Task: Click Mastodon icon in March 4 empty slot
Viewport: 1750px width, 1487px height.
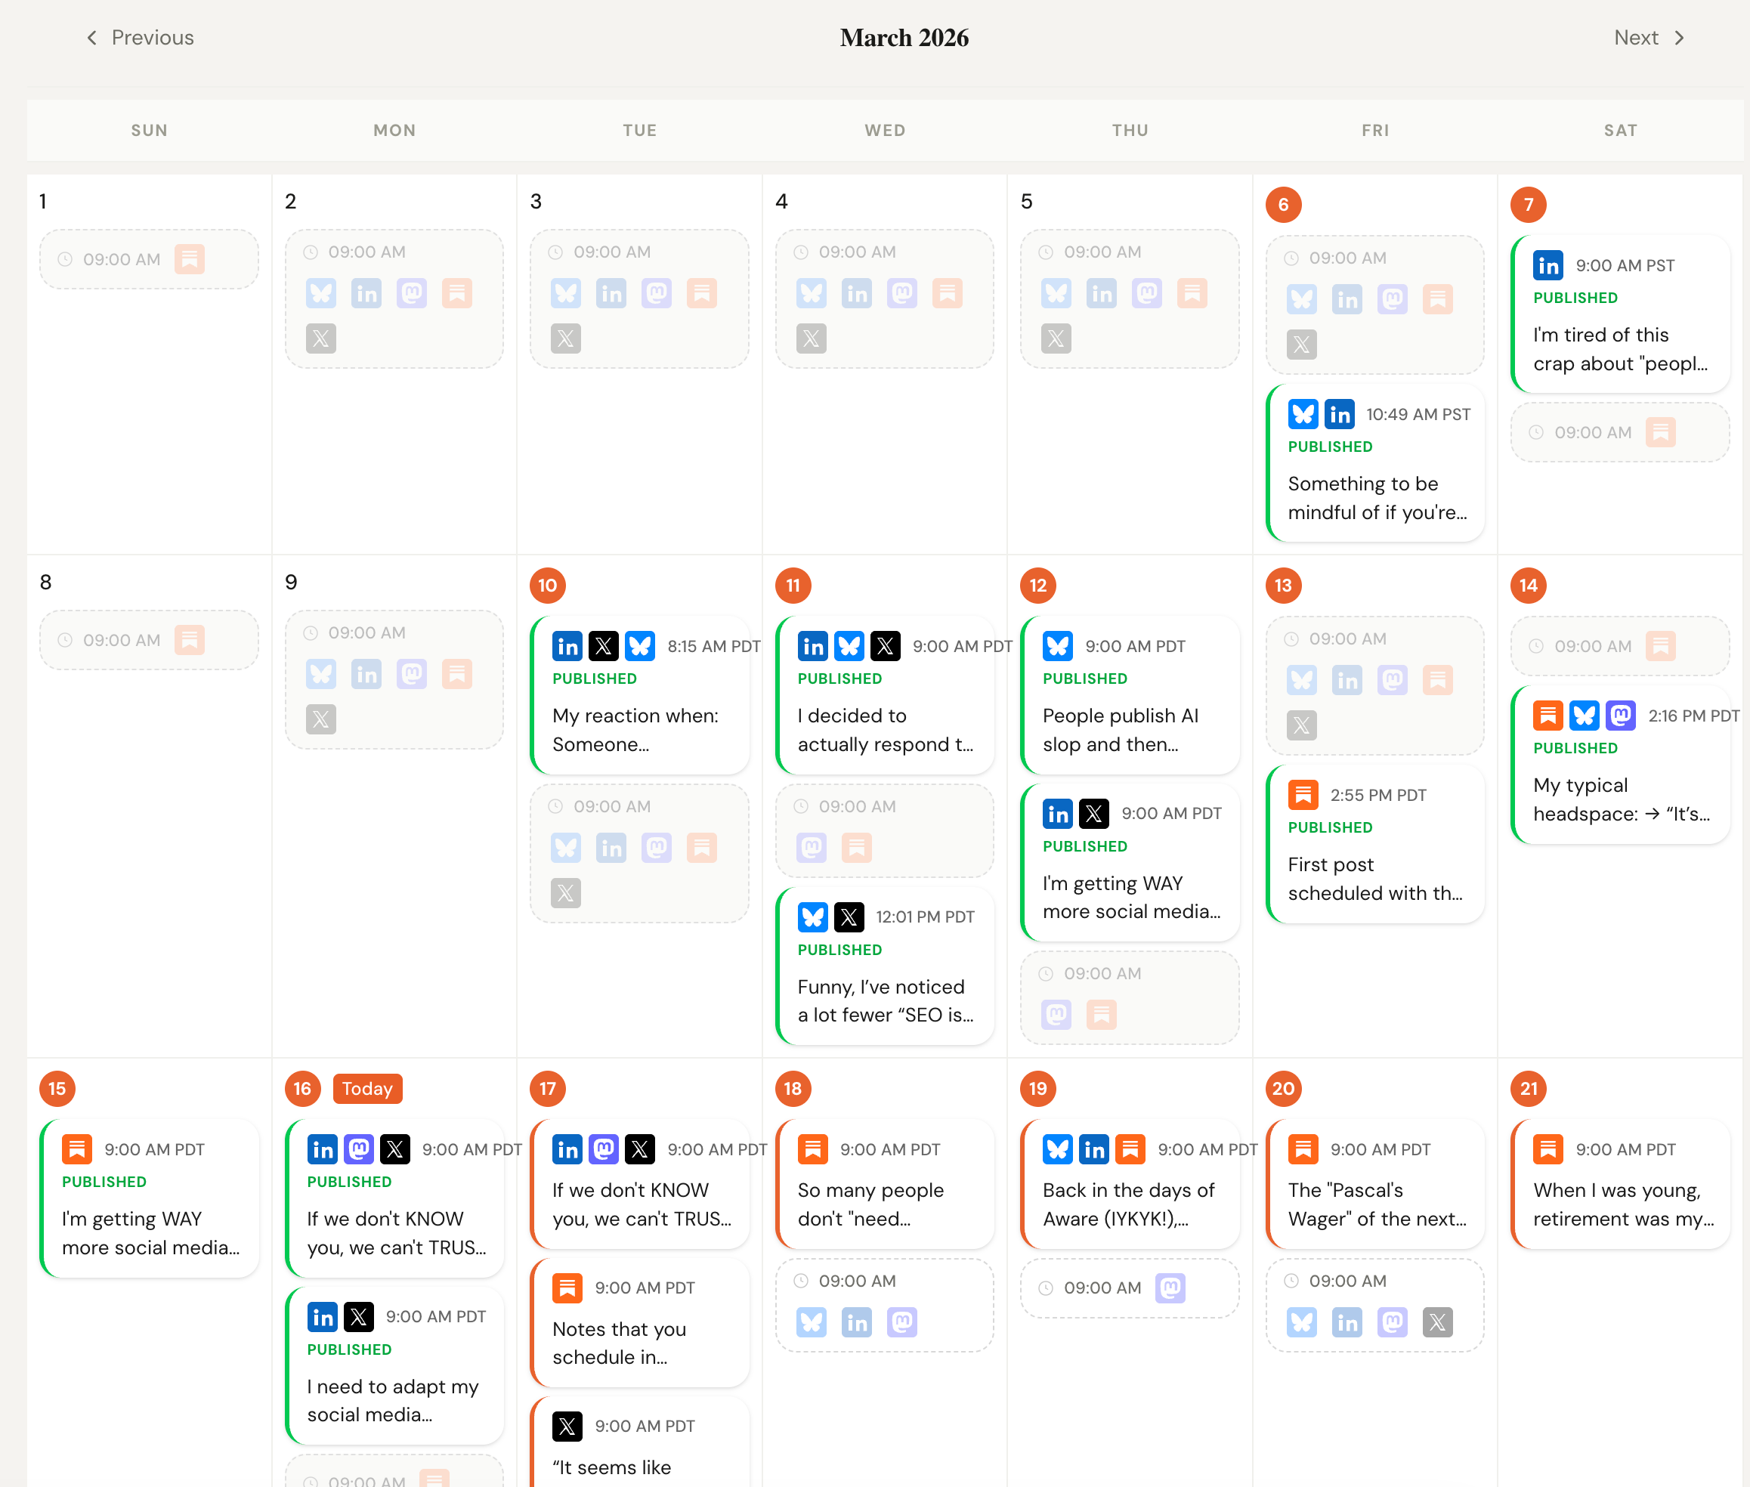Action: 902,293
